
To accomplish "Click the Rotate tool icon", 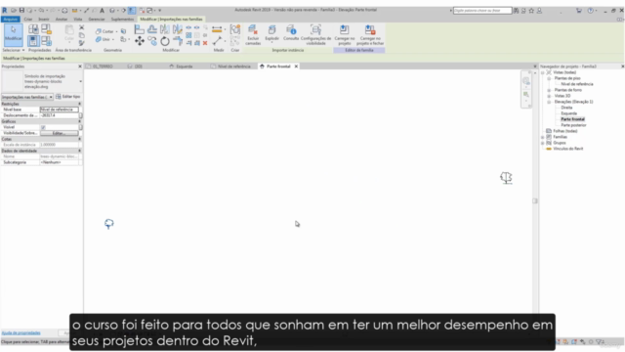I will [x=165, y=41].
